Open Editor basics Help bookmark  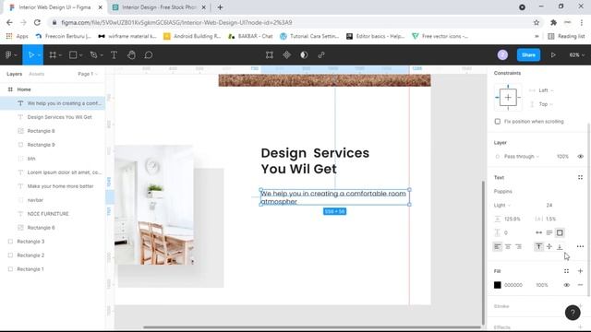(376, 36)
